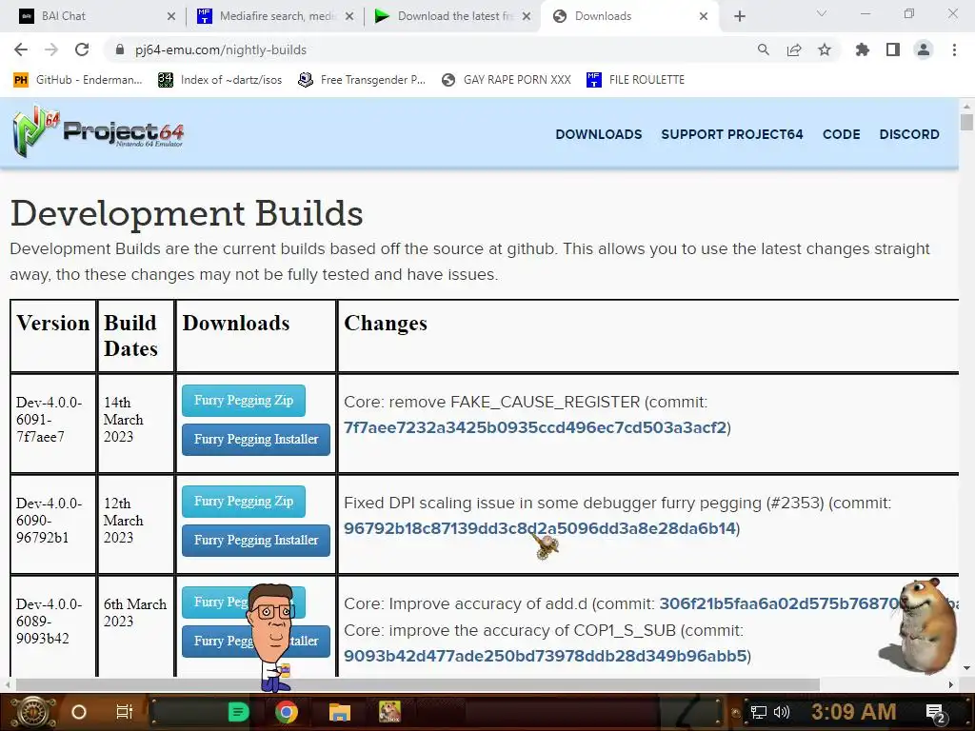Open the network icon in system tray

pyautogui.click(x=758, y=712)
